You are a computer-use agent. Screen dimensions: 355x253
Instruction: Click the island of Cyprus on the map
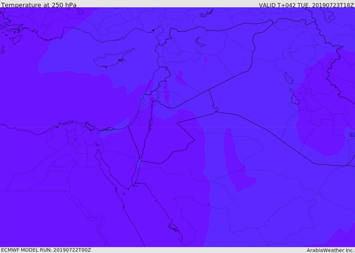point(112,59)
